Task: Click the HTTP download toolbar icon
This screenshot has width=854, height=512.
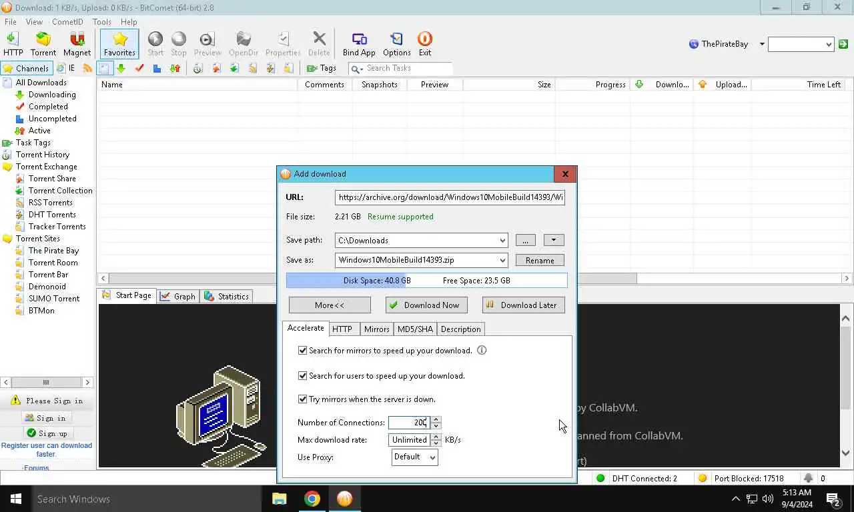Action: coord(13,44)
